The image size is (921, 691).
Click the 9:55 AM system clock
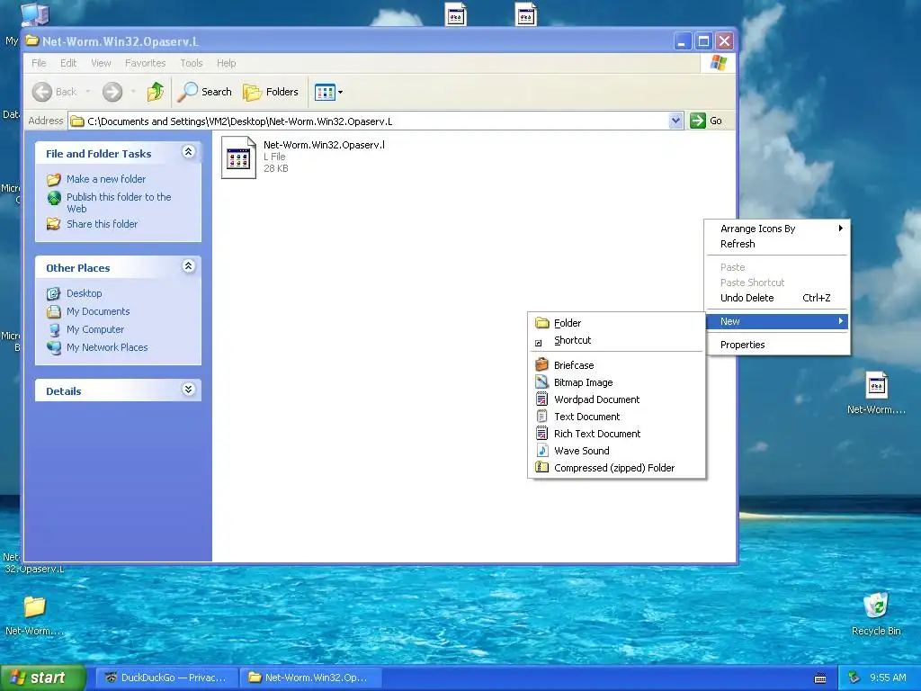point(888,678)
